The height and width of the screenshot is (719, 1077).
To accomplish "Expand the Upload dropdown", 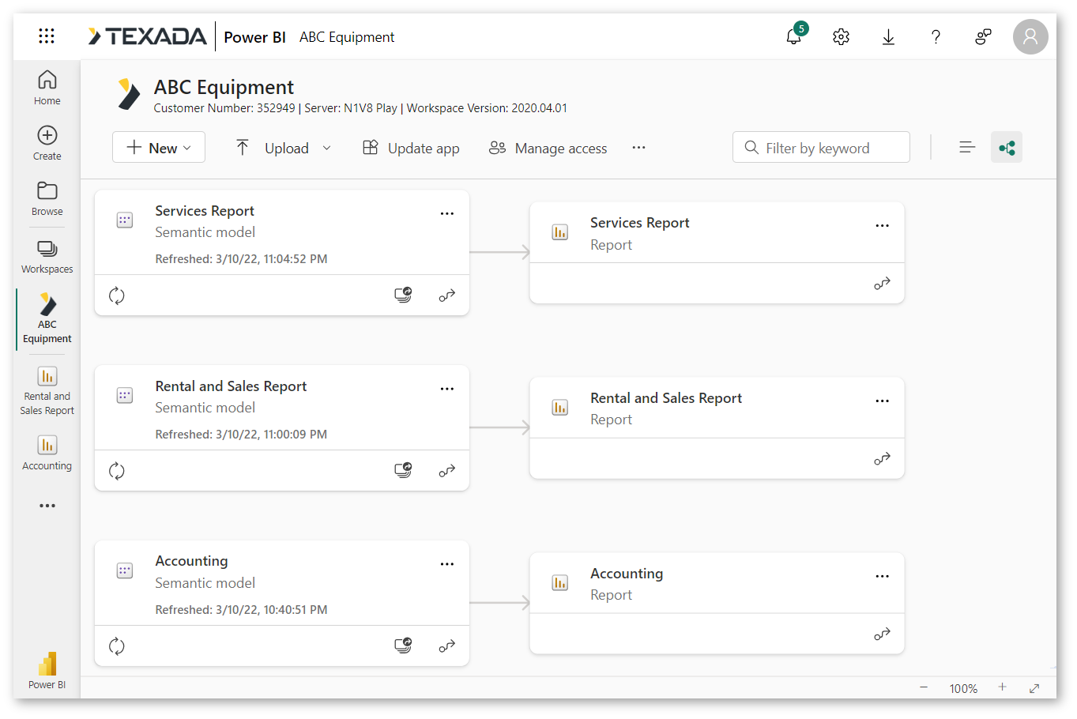I will pos(327,148).
